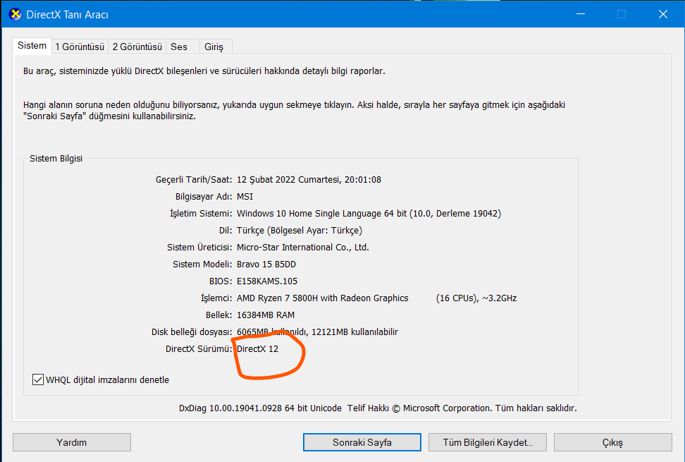
Task: Click the page file value 12121MB kullanılabilir
Action: (354, 332)
